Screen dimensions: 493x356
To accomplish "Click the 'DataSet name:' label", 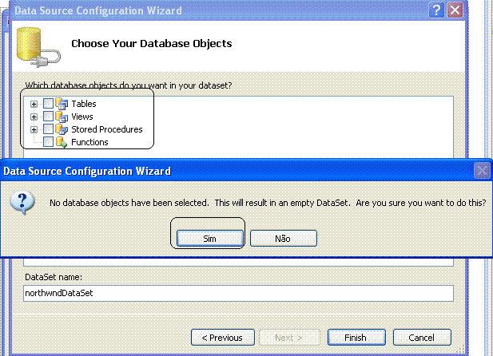I will tap(54, 277).
